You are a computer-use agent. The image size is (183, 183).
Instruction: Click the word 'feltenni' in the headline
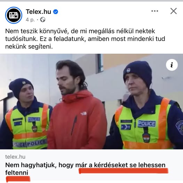(x=17, y=173)
